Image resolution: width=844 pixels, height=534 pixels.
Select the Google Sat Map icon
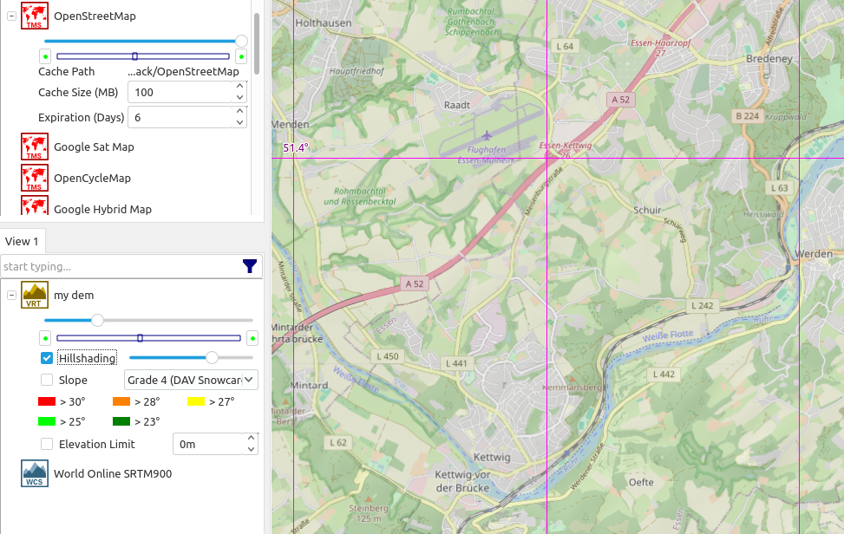35,147
